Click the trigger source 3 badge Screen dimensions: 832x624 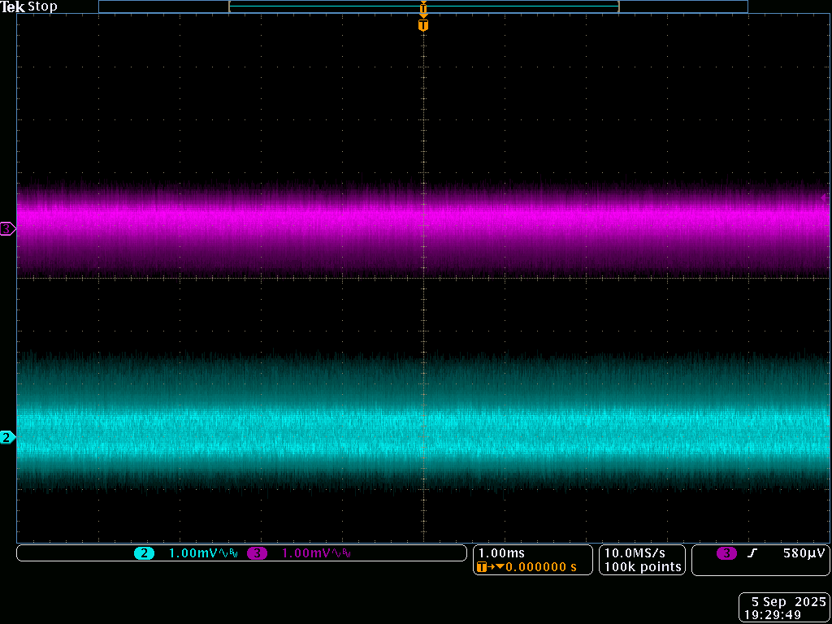(x=726, y=553)
